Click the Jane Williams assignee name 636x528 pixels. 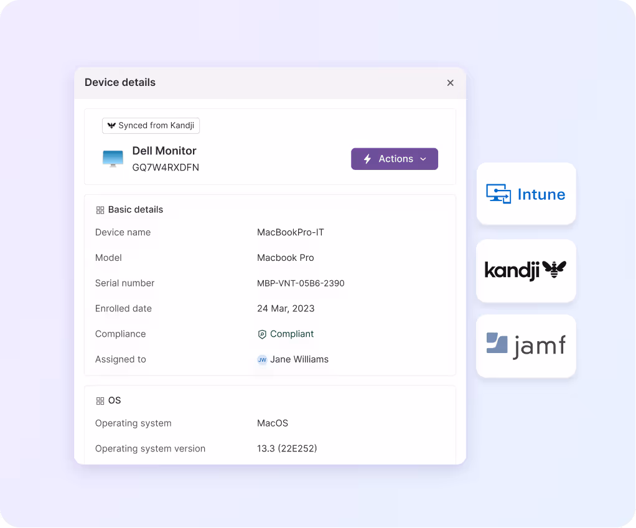pyautogui.click(x=299, y=359)
